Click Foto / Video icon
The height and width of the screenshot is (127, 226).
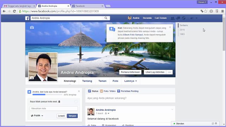pyautogui.click(x=101, y=91)
